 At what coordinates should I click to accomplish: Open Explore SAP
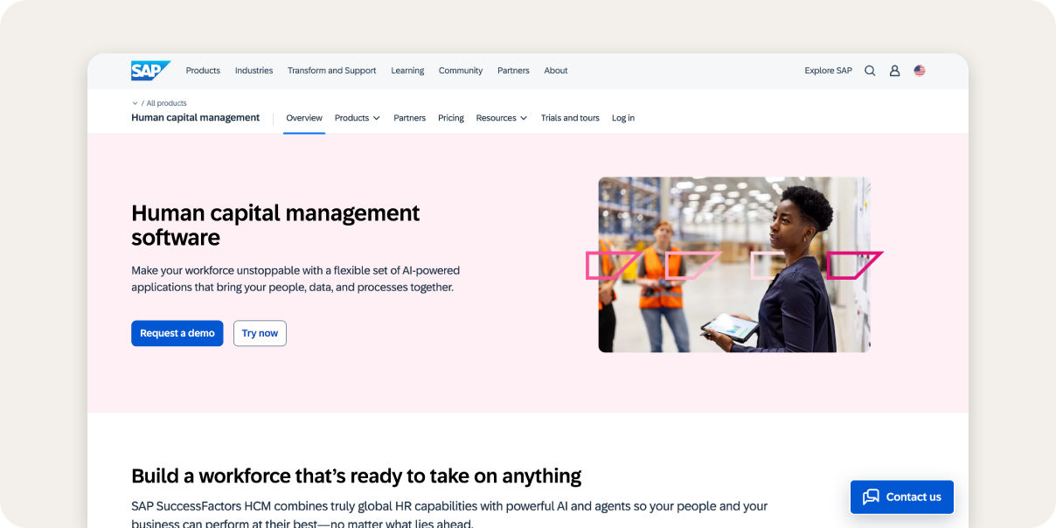(x=828, y=70)
